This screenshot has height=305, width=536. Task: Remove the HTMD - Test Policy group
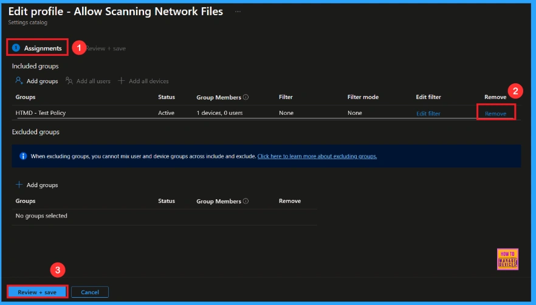coord(495,114)
